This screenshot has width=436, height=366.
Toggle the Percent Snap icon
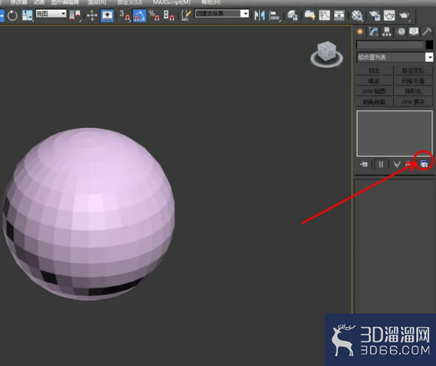click(x=154, y=16)
